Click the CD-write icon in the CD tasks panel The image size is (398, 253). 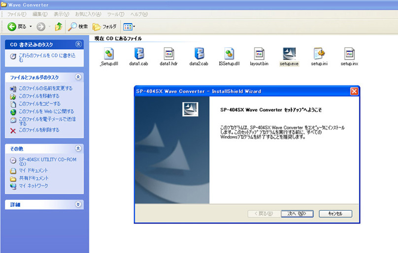click(13, 56)
